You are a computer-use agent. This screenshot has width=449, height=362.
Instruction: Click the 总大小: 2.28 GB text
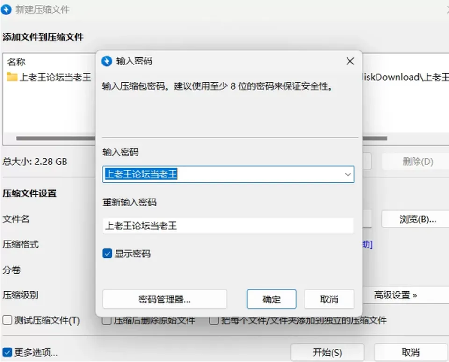tap(35, 162)
